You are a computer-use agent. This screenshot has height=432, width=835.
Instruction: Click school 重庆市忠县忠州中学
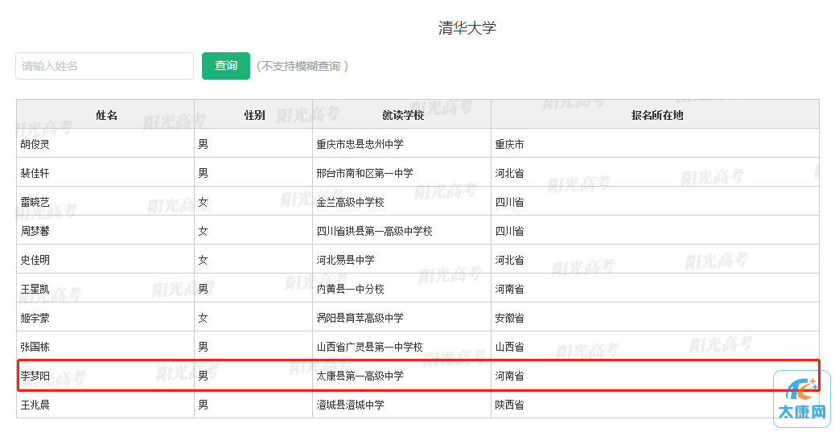360,144
